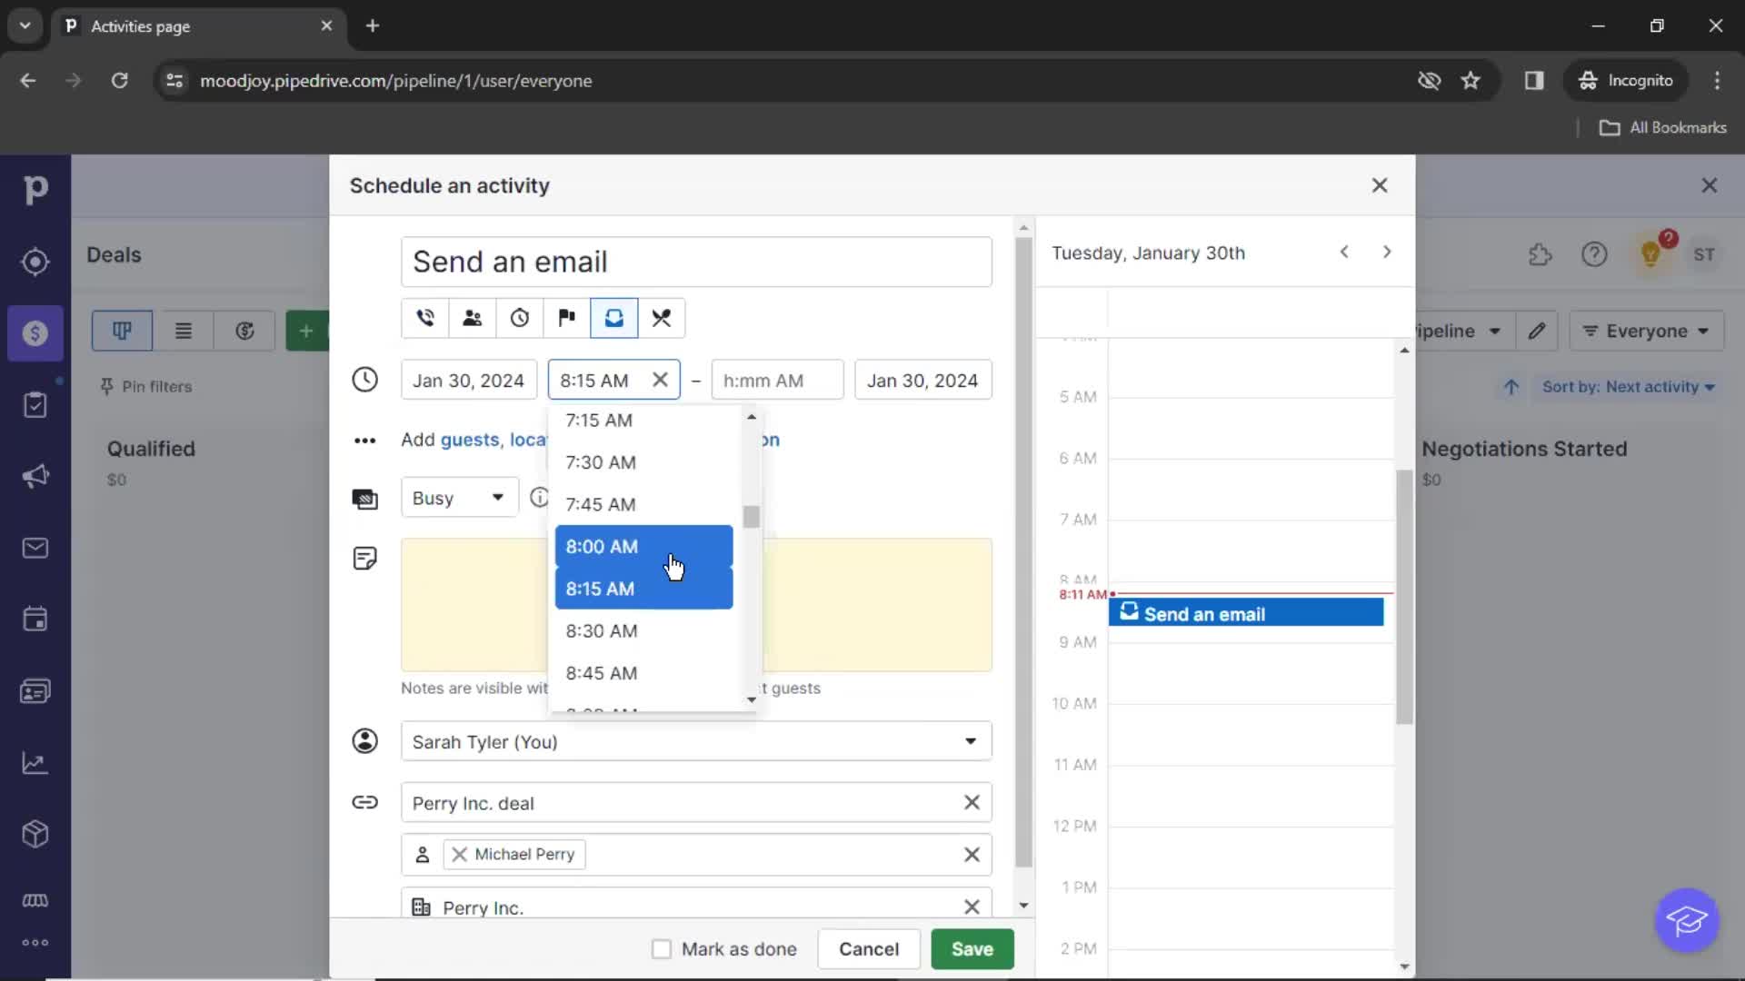Screen dimensions: 1745x981
Task: Choose 7:30 AM from the time list
Action: click(644, 462)
